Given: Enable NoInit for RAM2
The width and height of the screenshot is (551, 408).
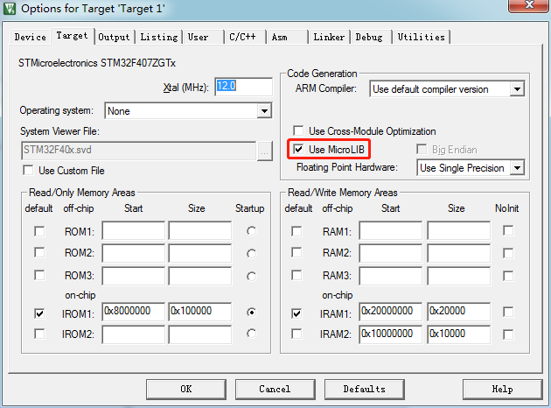Looking at the screenshot, I should click(x=508, y=253).
